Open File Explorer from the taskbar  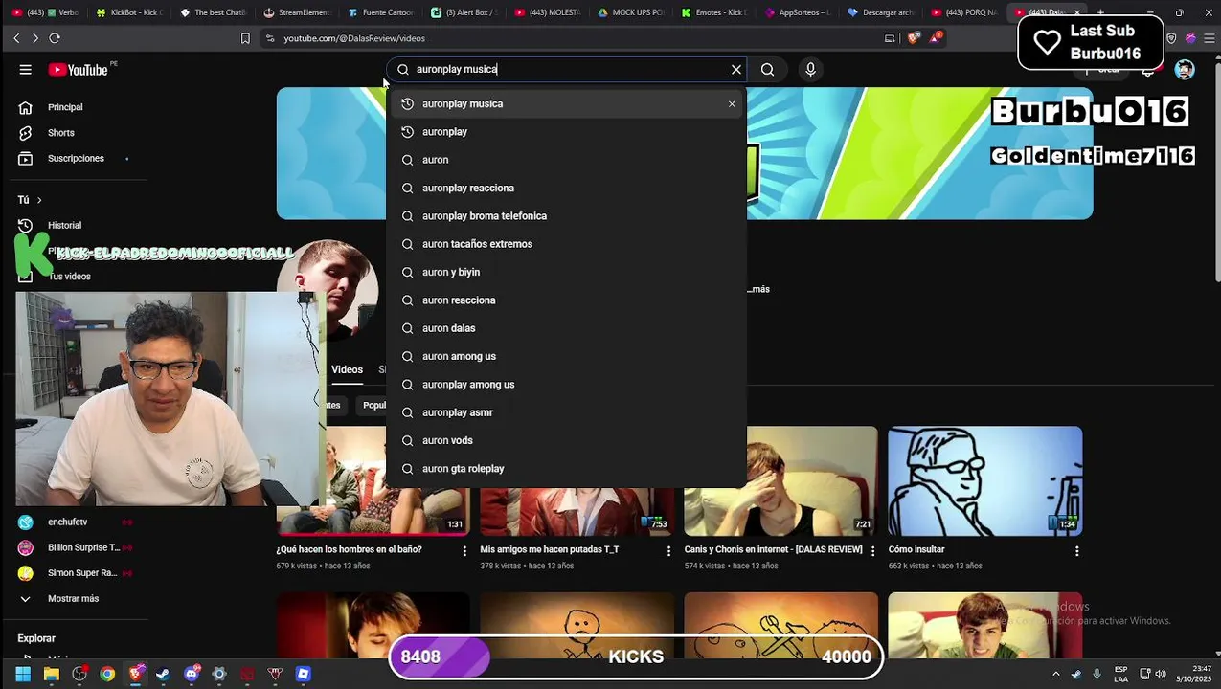click(52, 674)
